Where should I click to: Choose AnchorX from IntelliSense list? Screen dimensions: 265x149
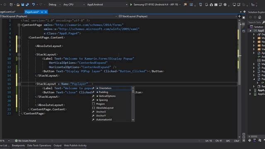[111, 112]
